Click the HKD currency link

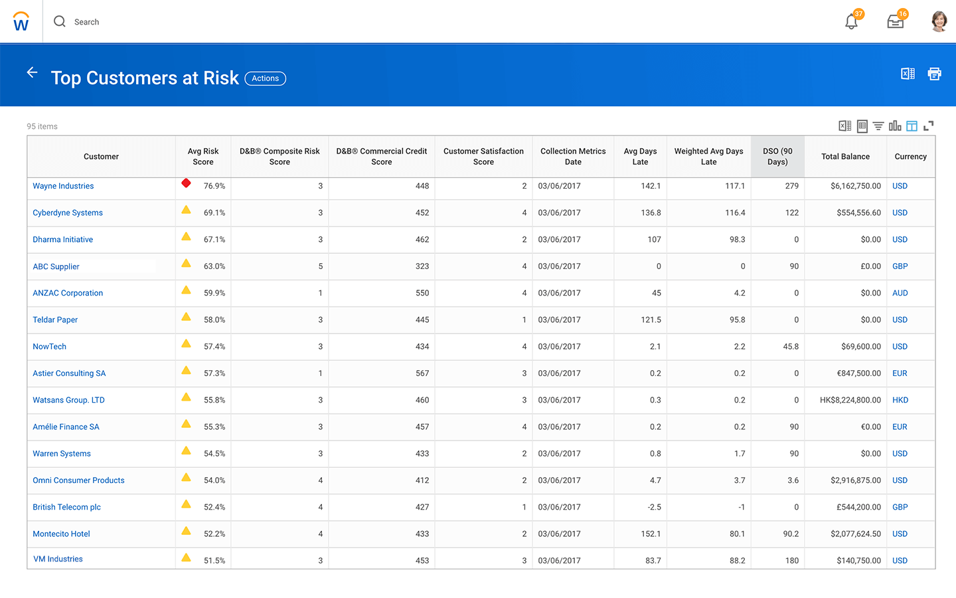pos(900,400)
